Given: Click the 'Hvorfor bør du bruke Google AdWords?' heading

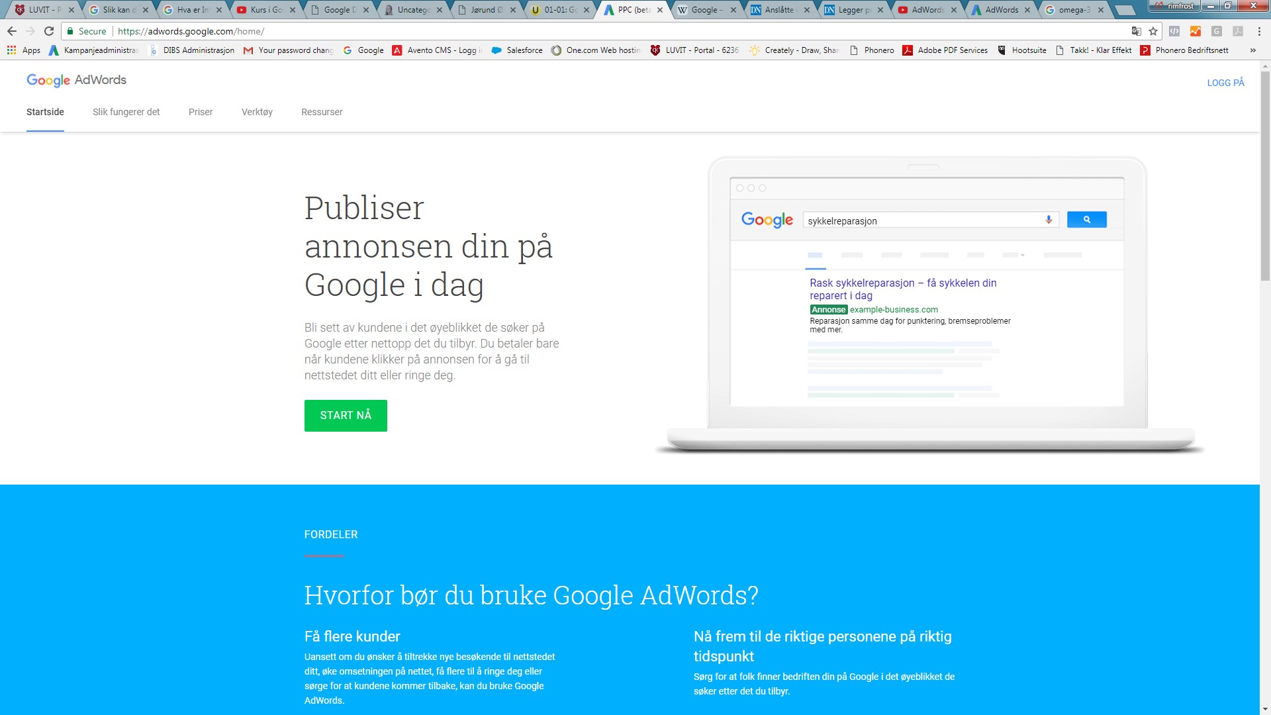Looking at the screenshot, I should pos(531,595).
